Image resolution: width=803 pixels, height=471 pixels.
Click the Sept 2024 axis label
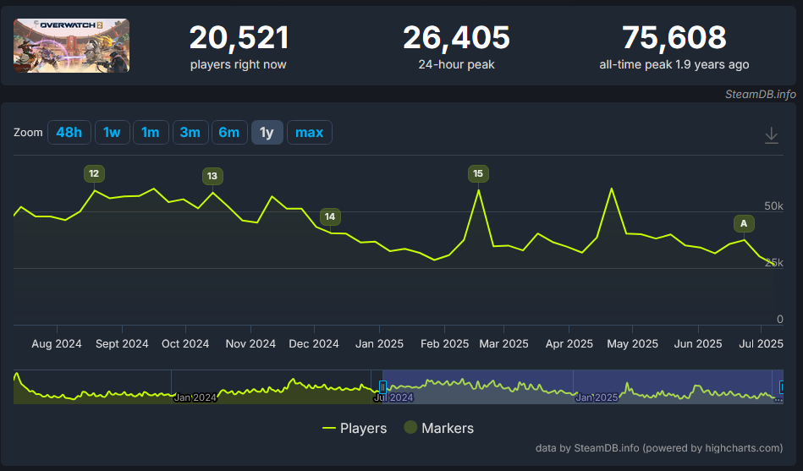(x=122, y=343)
